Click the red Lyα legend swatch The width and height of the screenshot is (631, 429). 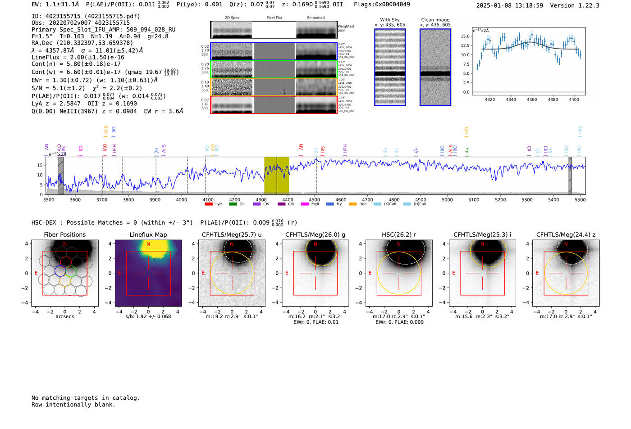point(209,204)
